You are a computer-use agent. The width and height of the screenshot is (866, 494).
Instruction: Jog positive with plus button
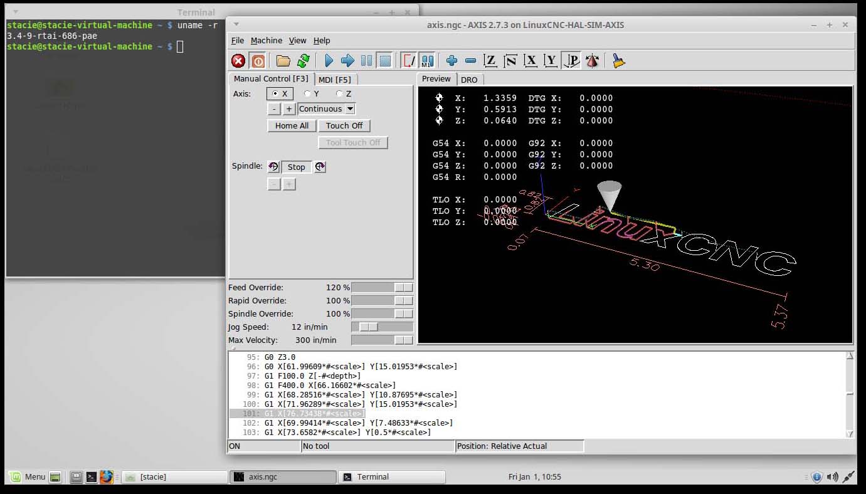pos(289,109)
